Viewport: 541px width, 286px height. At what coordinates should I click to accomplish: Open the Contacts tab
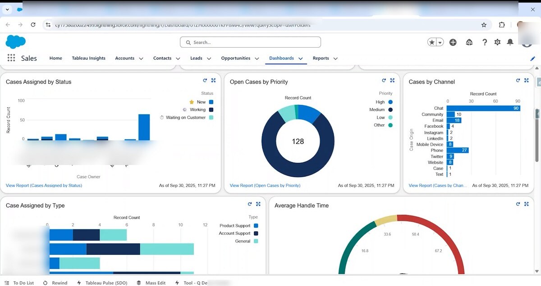[162, 58]
